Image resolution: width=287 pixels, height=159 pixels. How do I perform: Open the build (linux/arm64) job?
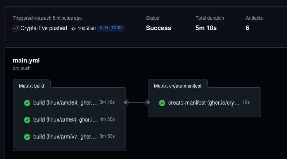[65, 120]
